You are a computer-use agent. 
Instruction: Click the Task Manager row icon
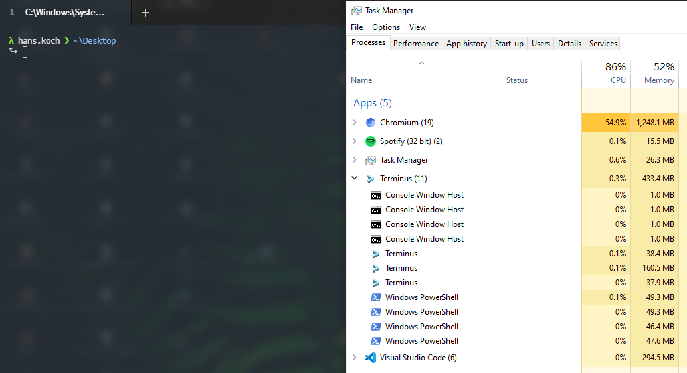tap(371, 160)
